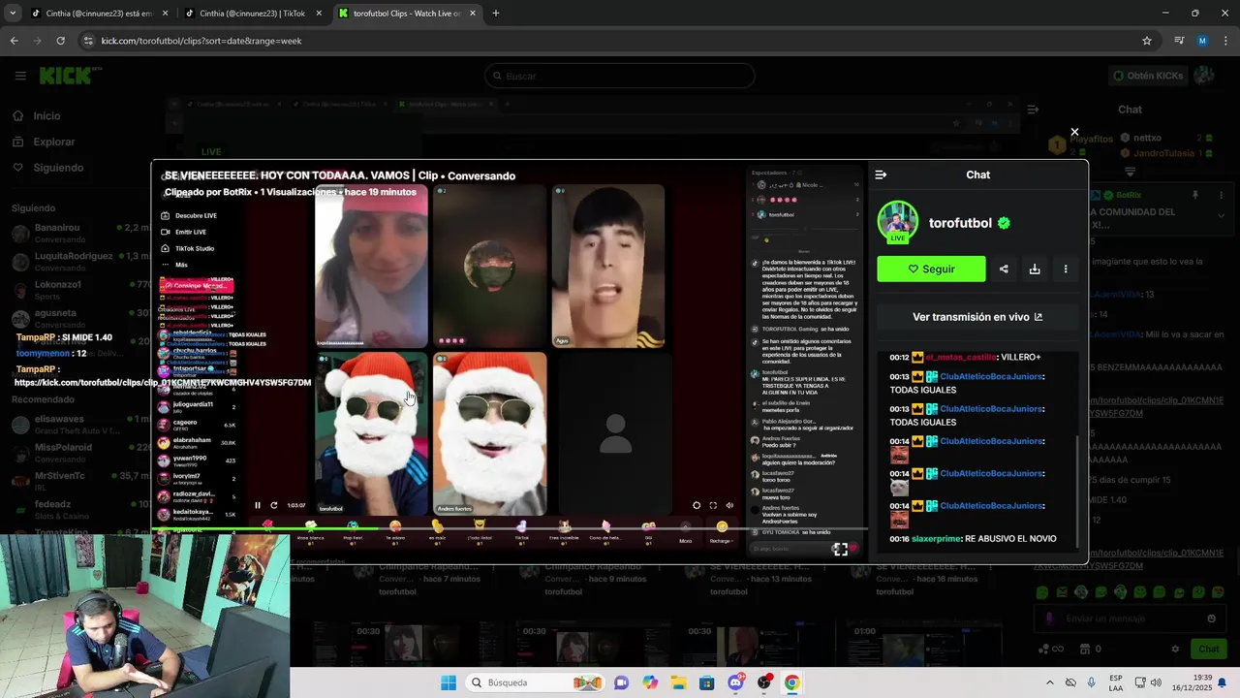Click chat user slaxerprime
The width and height of the screenshot is (1240, 698).
pyautogui.click(x=936, y=538)
